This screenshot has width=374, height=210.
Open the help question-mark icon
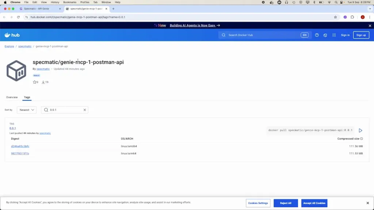click(317, 35)
